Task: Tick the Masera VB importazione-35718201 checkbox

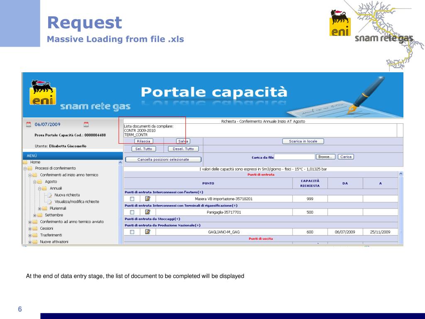Action: tap(132, 199)
